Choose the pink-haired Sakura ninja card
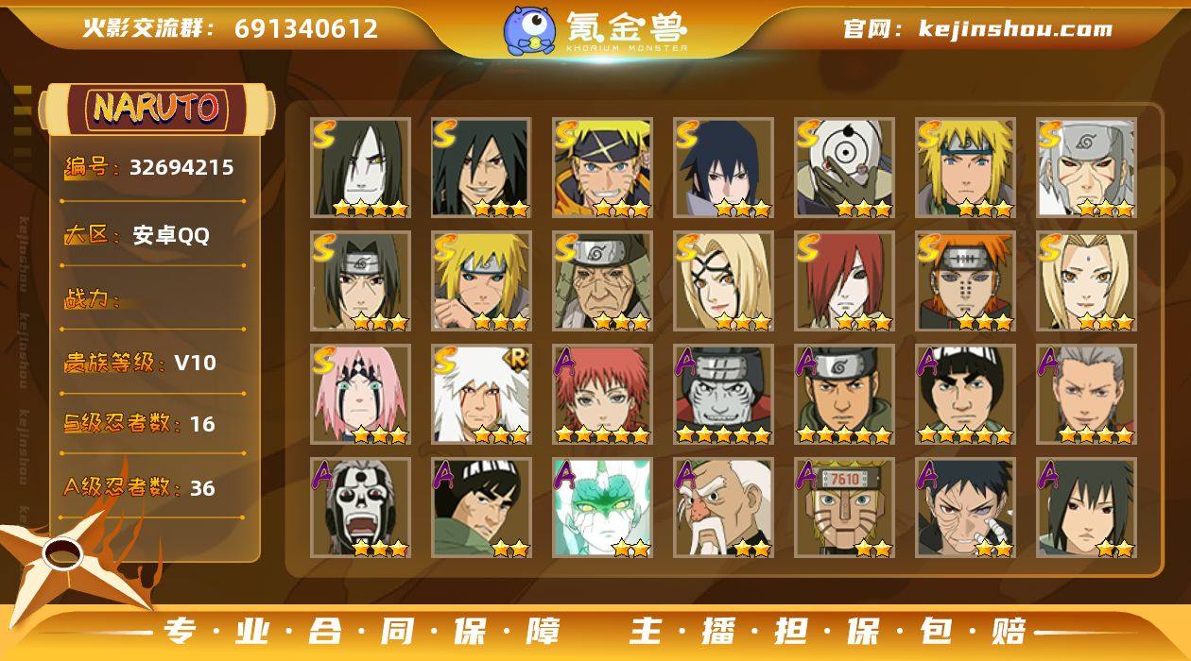 (360, 395)
